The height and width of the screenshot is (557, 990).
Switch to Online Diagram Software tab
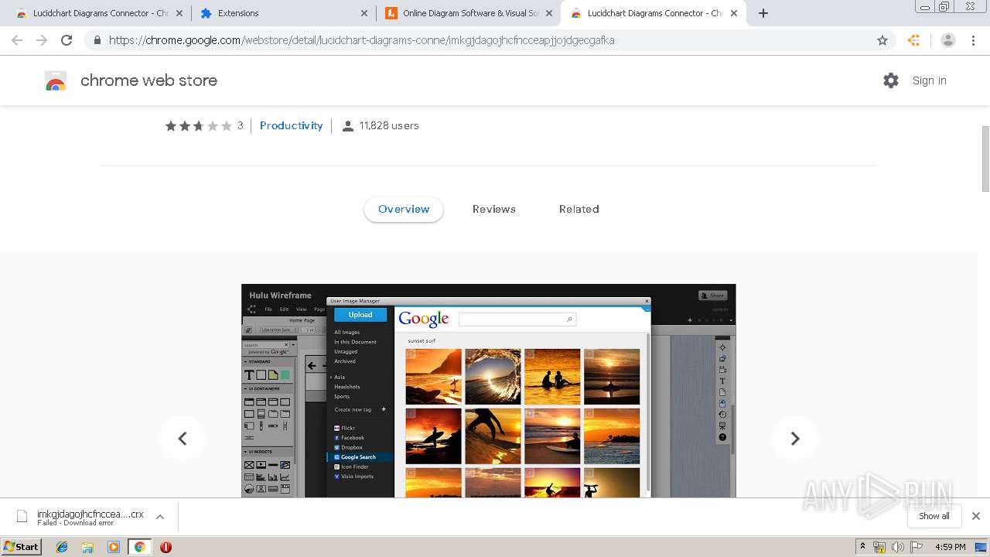click(469, 13)
